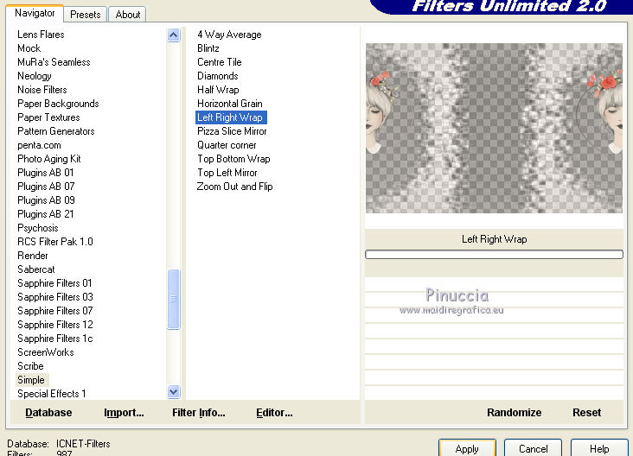
Task: Select the highlighted Left Right Wrap filter
Action: (231, 117)
